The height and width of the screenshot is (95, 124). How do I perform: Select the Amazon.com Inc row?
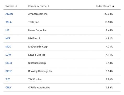[62, 14]
